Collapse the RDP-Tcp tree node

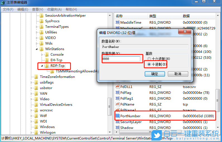42,66
